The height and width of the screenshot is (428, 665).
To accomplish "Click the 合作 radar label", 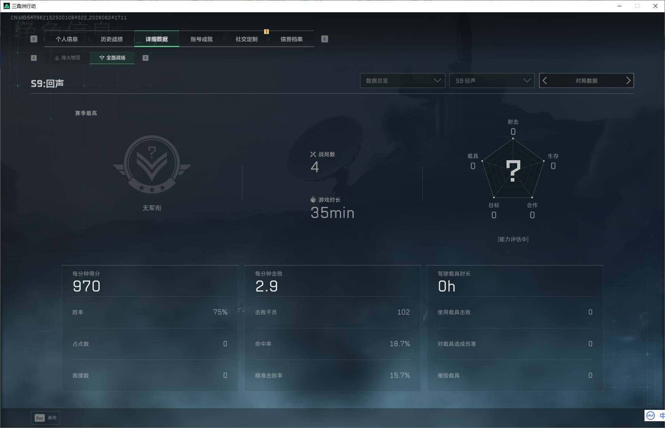I will click(532, 205).
